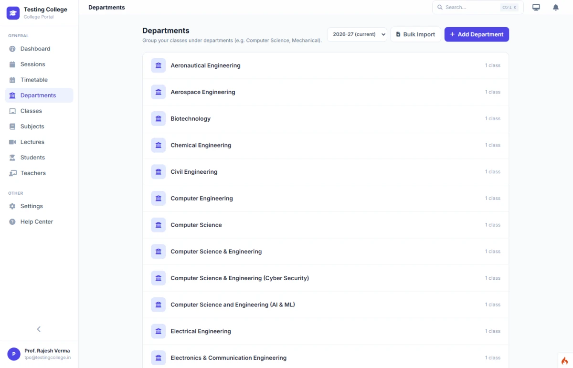
Task: Click the magnifier icon in search box
Action: coord(440,7)
